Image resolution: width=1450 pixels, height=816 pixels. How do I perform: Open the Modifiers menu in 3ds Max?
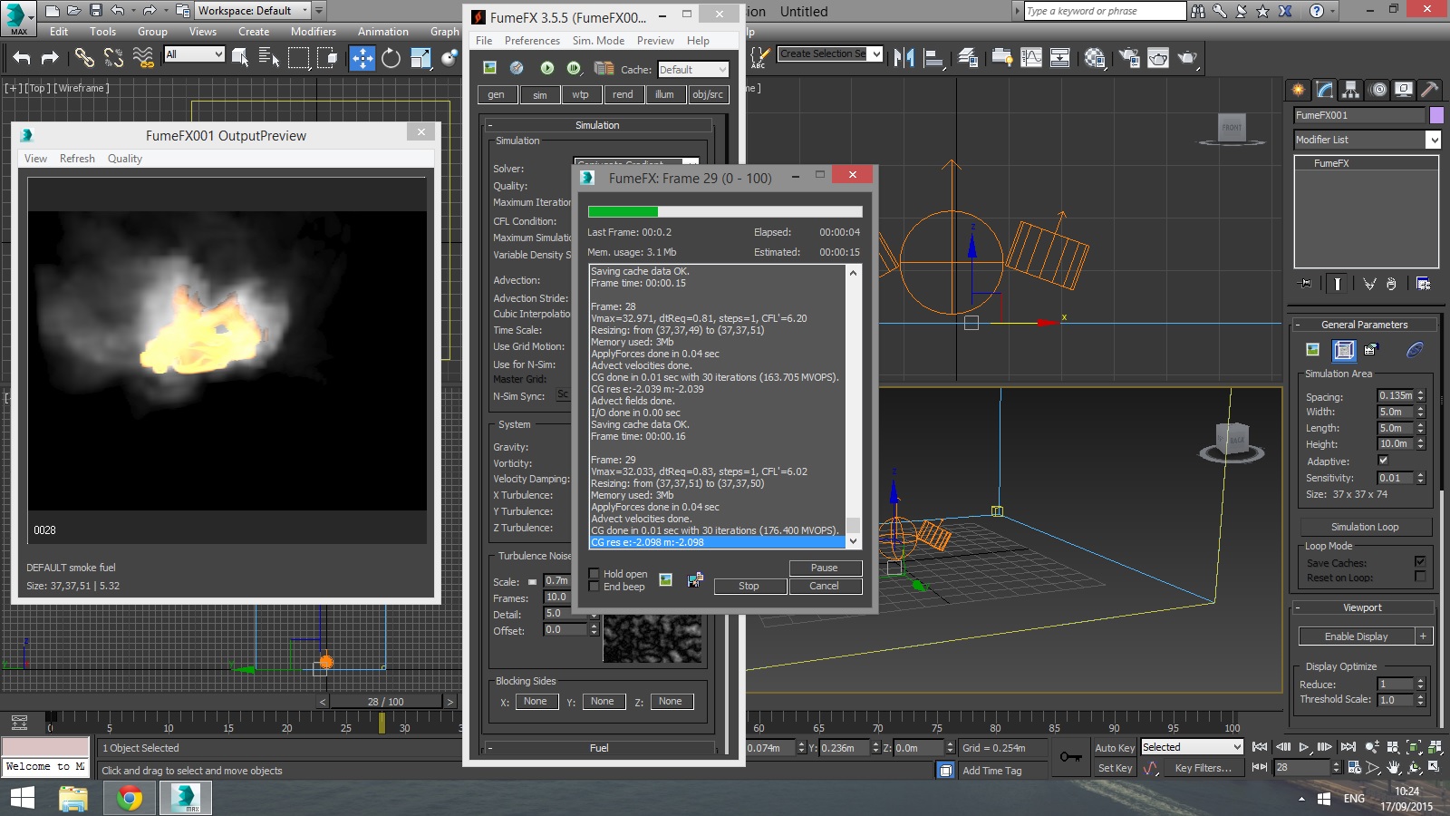click(314, 31)
